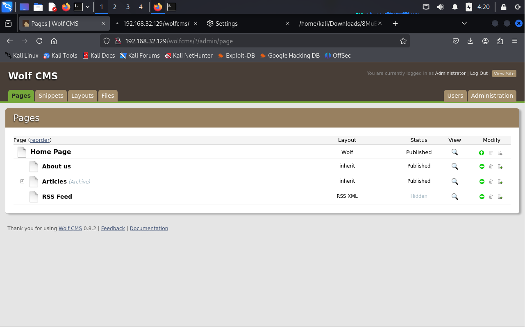Open the Wolf CMS footer link
525x327 pixels.
[x=70, y=228]
